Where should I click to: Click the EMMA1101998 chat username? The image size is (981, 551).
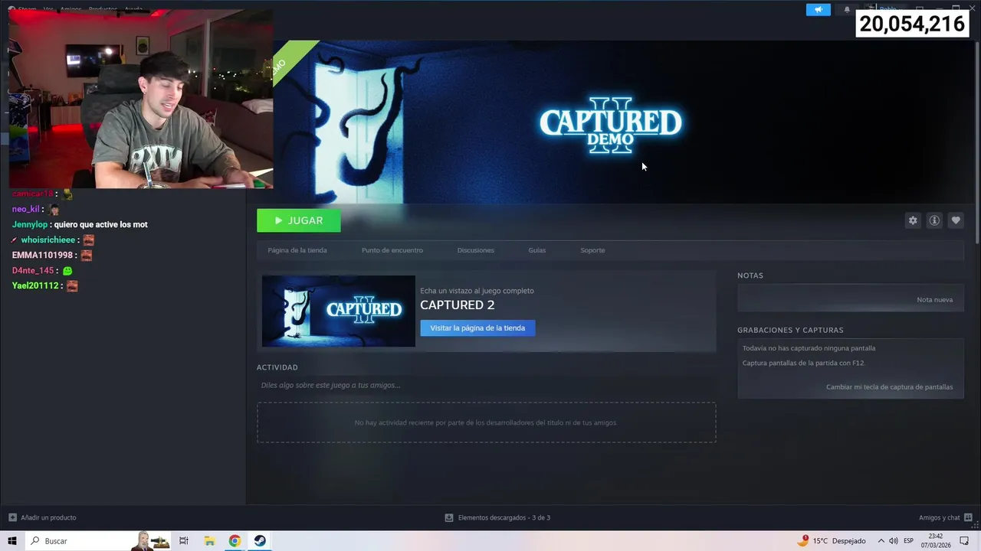[x=42, y=255]
